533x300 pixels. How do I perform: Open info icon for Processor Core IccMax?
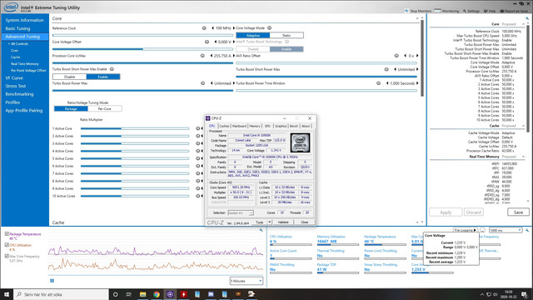click(202, 56)
